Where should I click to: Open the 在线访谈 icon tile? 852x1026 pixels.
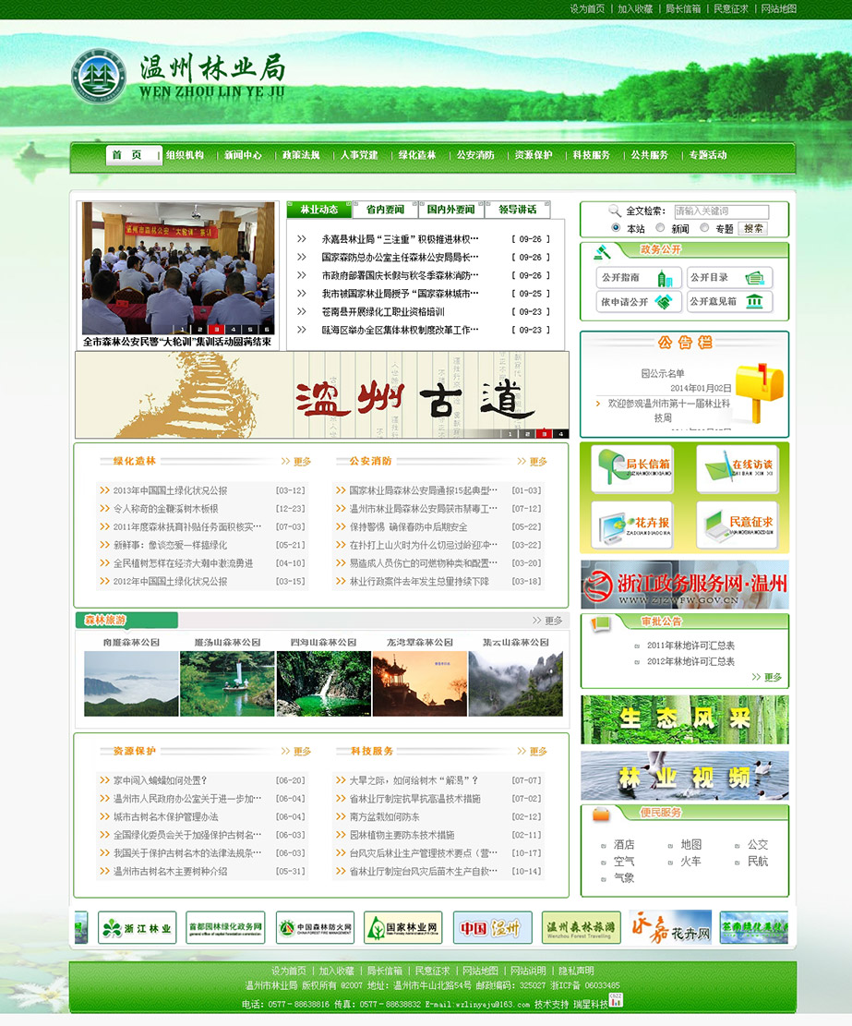738,468
